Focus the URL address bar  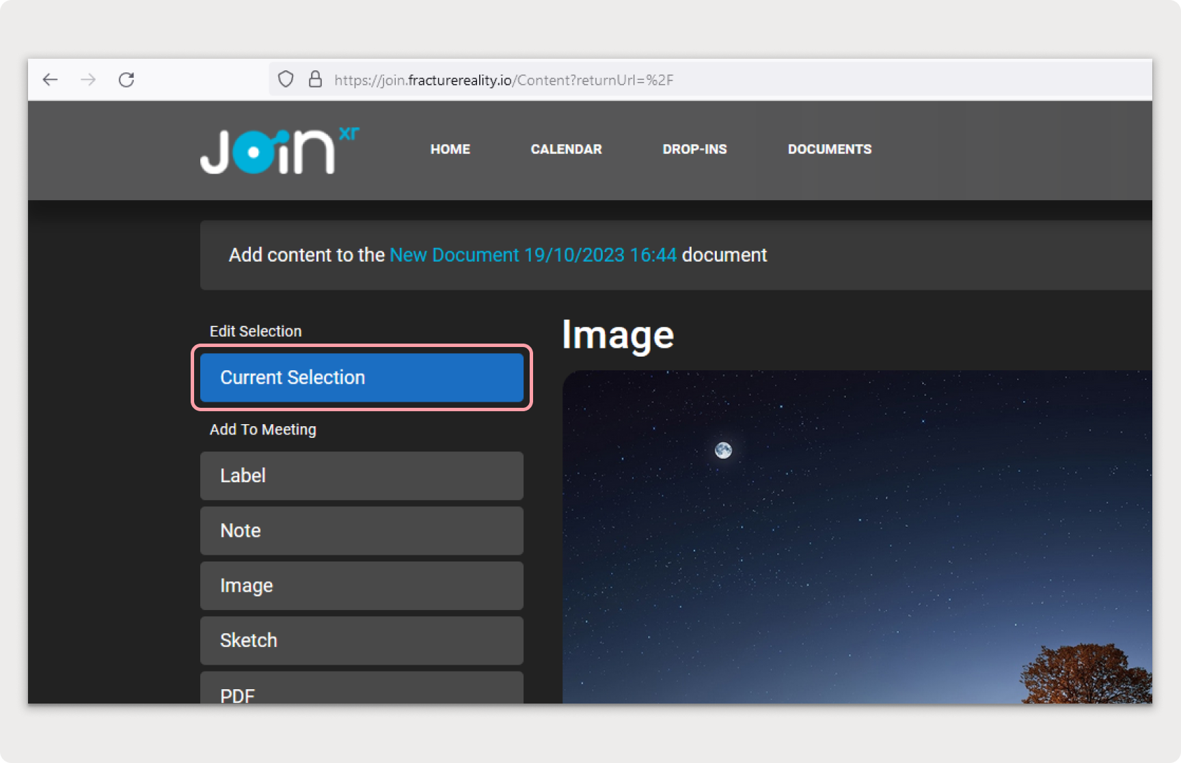point(711,80)
